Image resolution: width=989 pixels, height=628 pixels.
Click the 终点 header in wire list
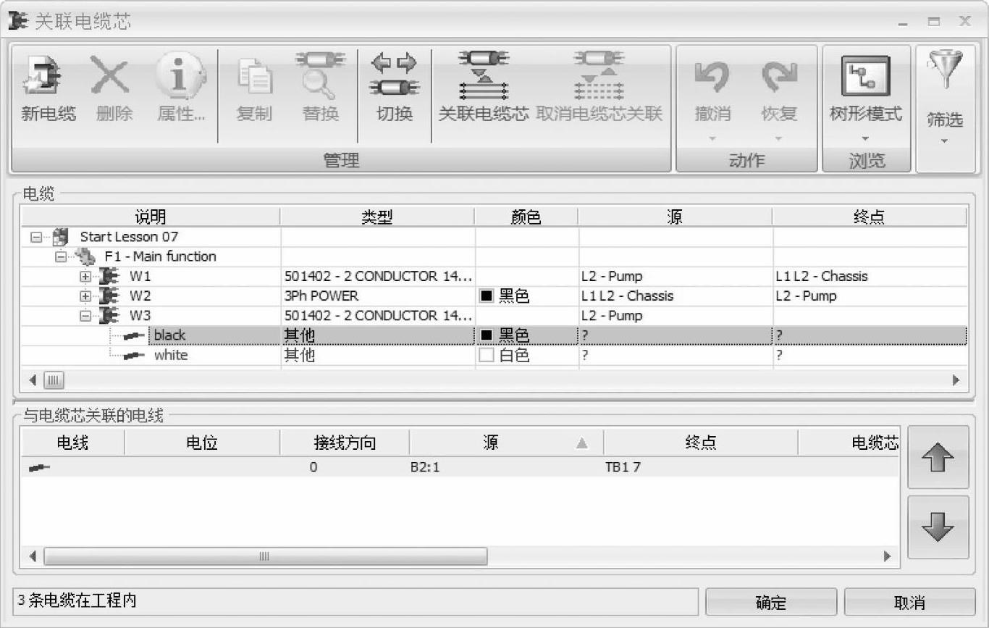pyautogui.click(x=701, y=443)
